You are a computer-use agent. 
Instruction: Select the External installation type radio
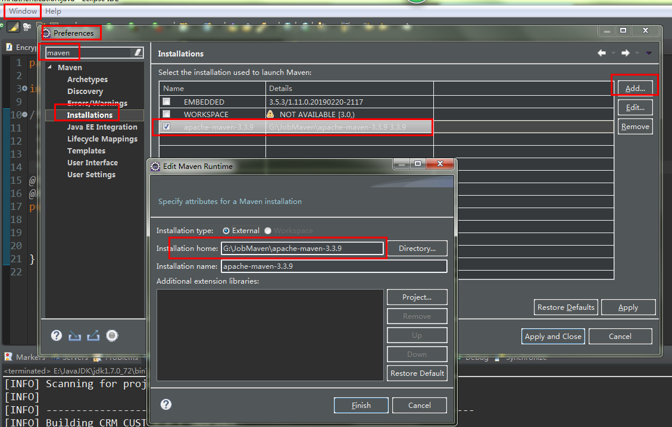(x=226, y=230)
